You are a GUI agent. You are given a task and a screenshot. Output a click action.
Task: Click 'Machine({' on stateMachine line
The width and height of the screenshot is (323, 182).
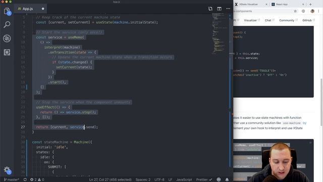pyautogui.click(x=83, y=142)
